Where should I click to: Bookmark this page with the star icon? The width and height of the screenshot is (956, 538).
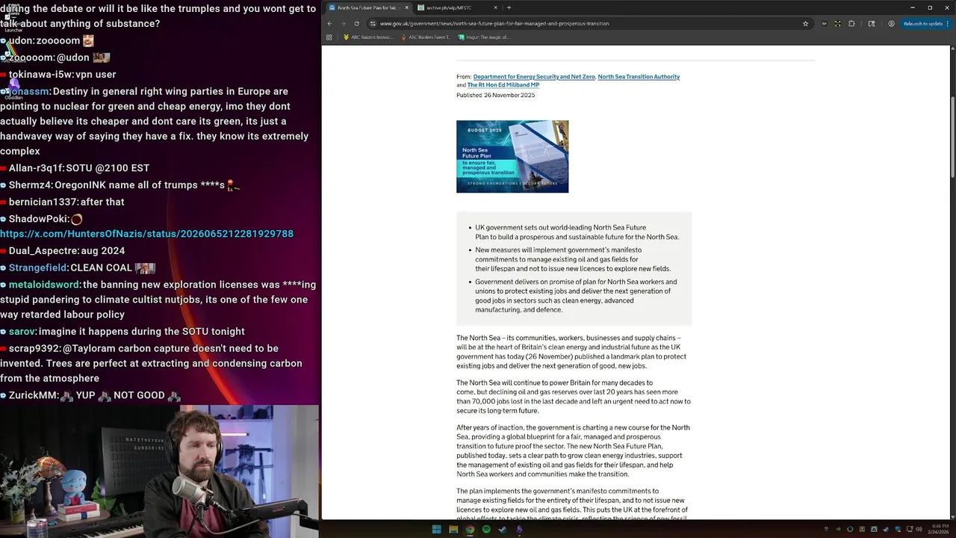[x=805, y=23]
